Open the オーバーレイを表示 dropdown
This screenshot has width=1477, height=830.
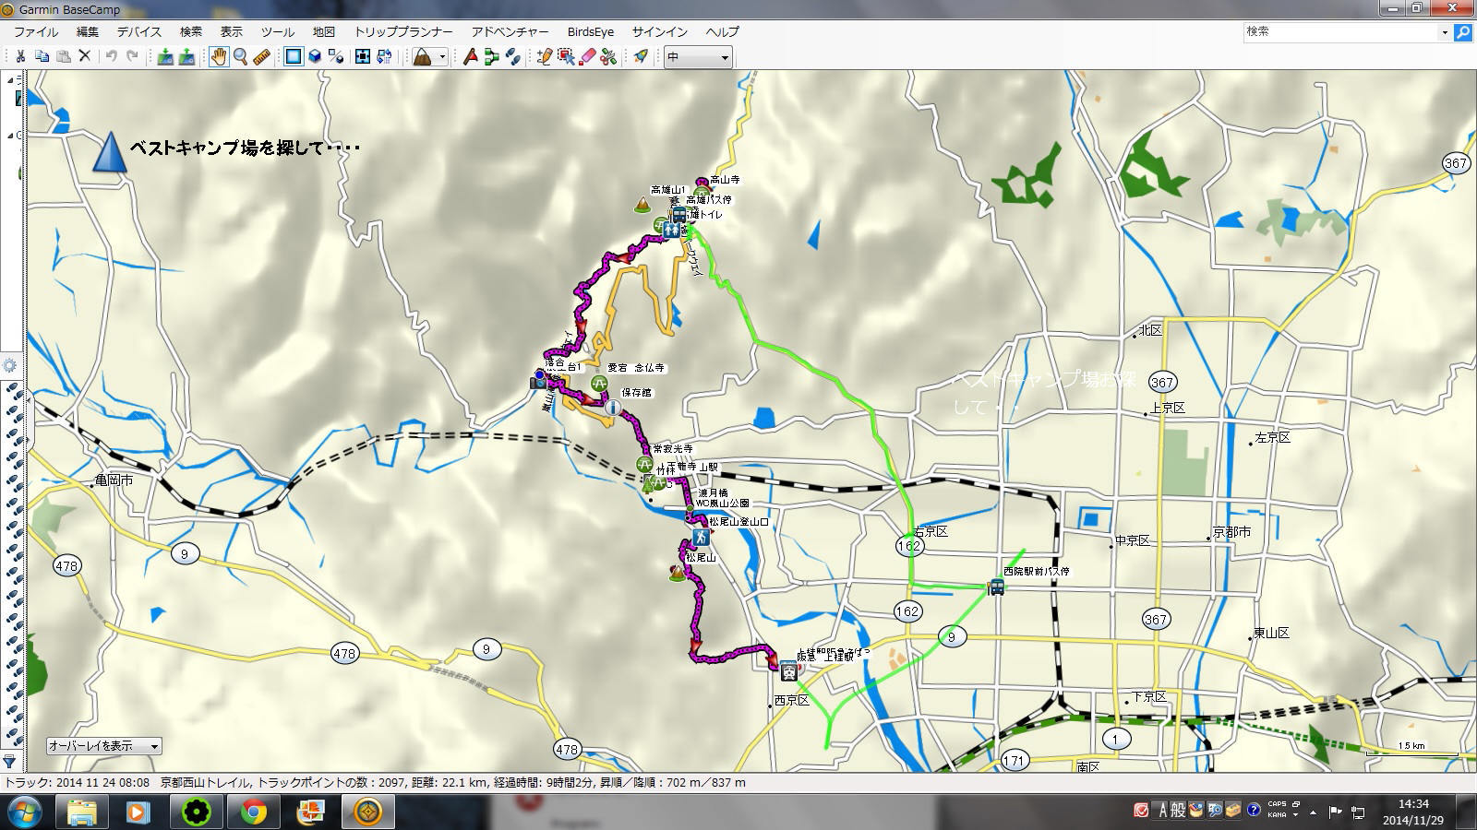coord(104,746)
